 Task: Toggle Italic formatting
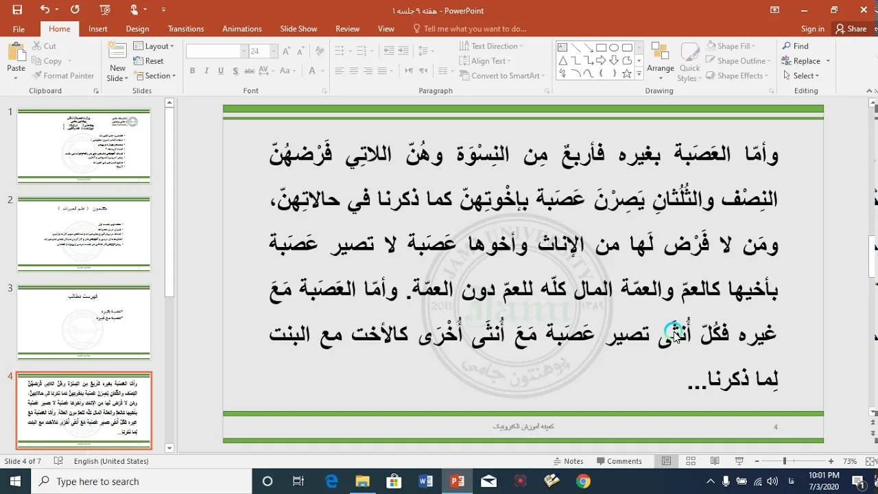tap(206, 71)
